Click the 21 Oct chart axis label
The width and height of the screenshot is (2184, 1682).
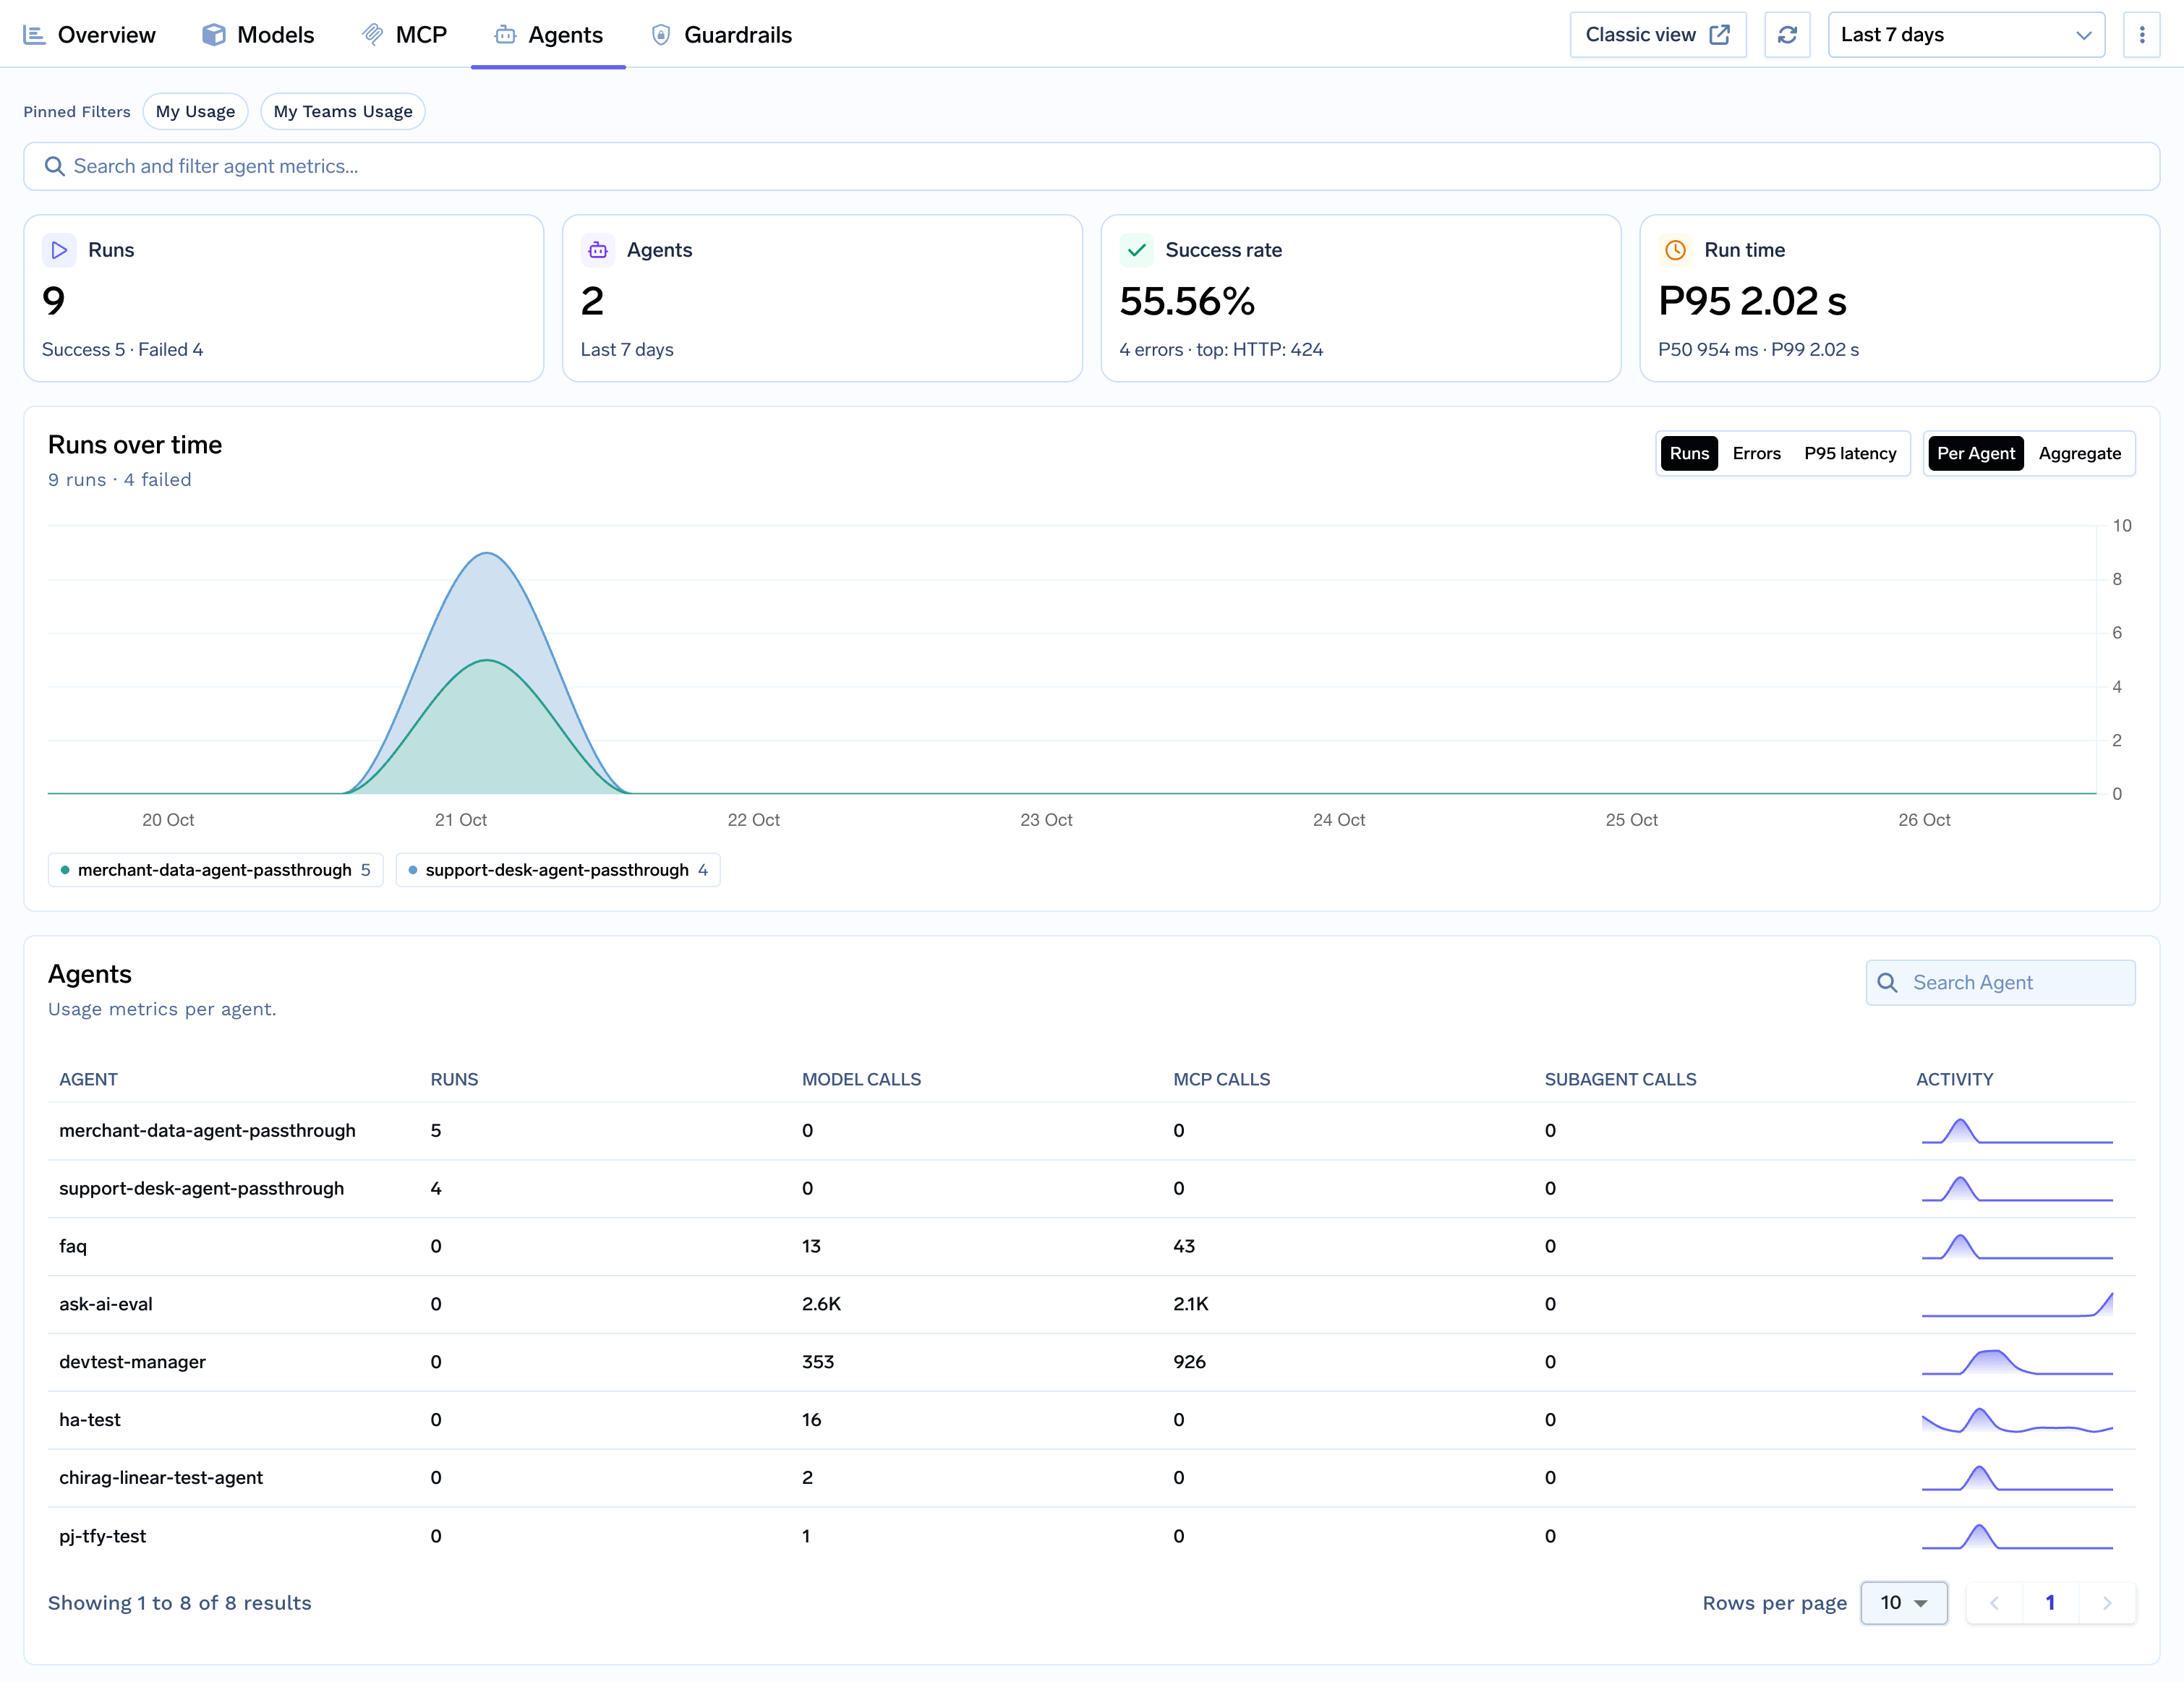(x=460, y=820)
